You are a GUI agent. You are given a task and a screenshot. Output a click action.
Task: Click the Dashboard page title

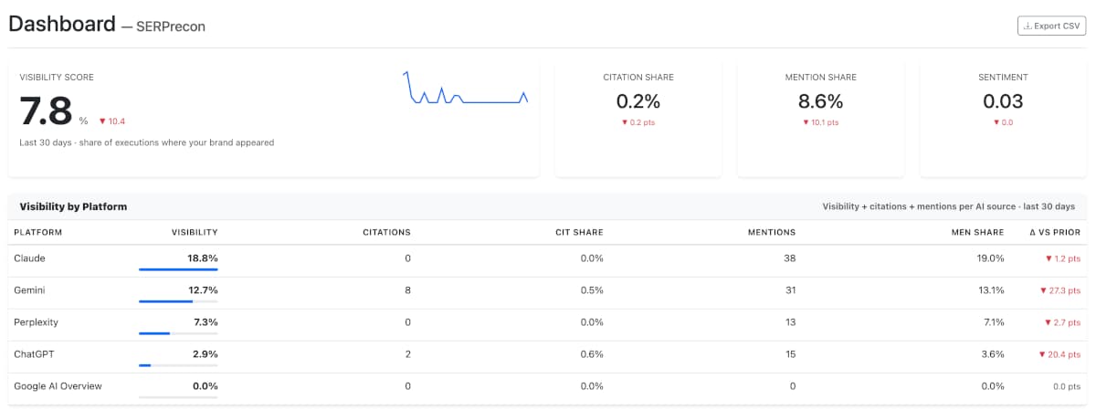pyautogui.click(x=62, y=25)
